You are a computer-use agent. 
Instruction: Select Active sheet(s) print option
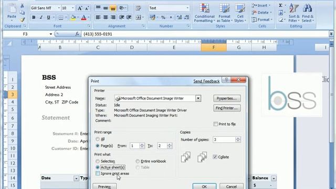pos(98,167)
